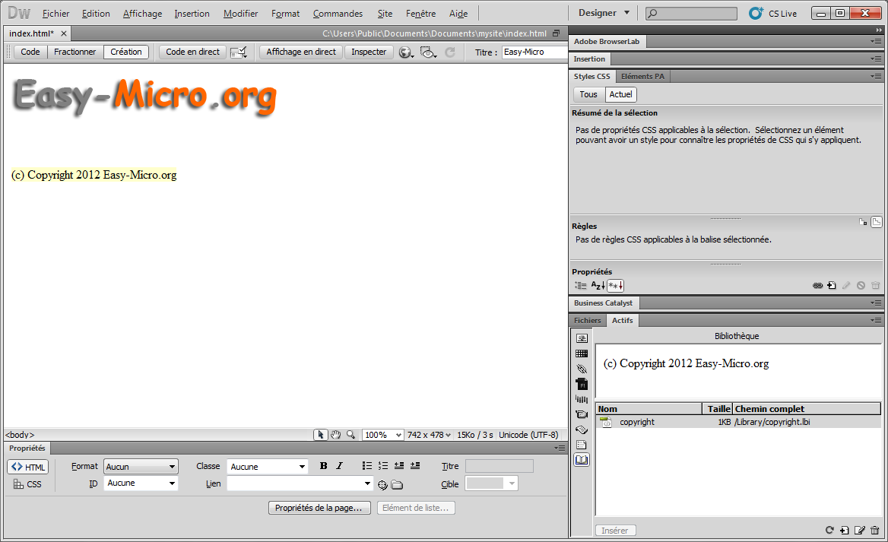Click New Library Item icon at Assets bottom

845,530
